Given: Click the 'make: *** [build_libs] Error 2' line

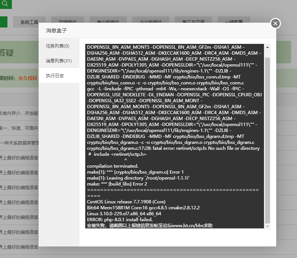Looking at the screenshot, I should tap(117, 184).
